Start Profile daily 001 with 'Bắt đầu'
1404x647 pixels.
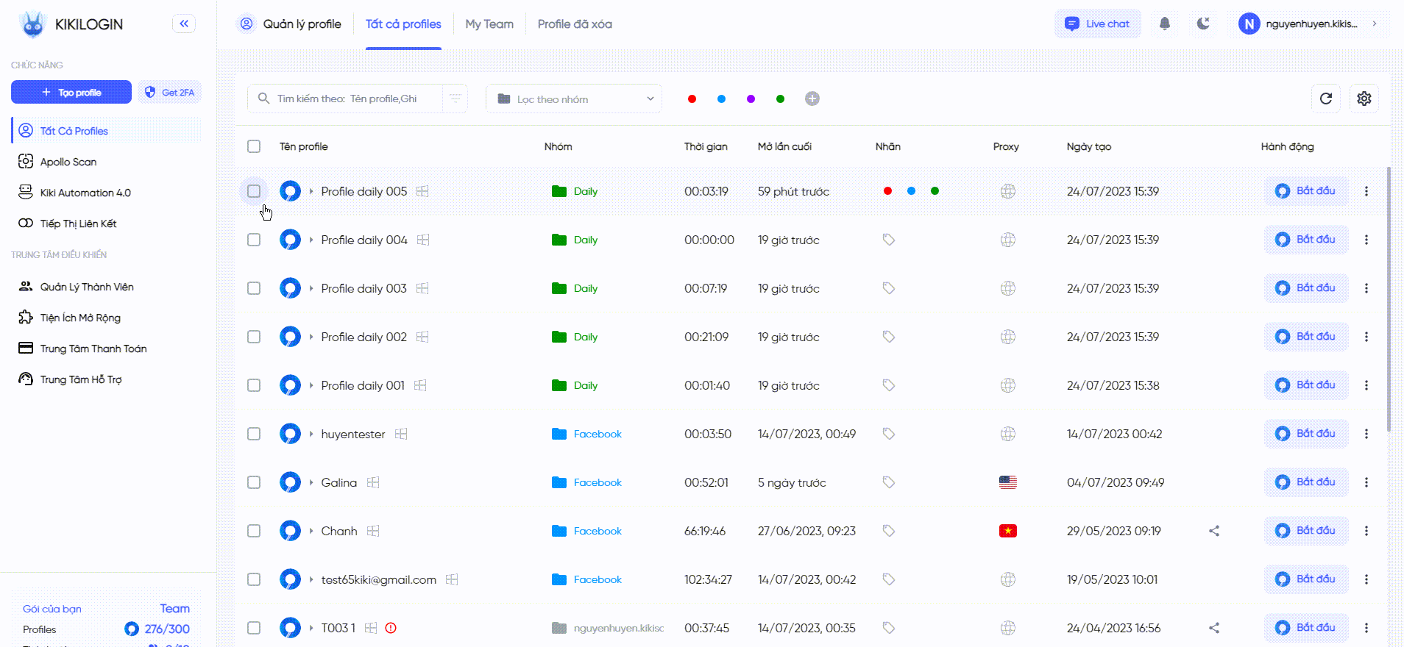[1306, 385]
